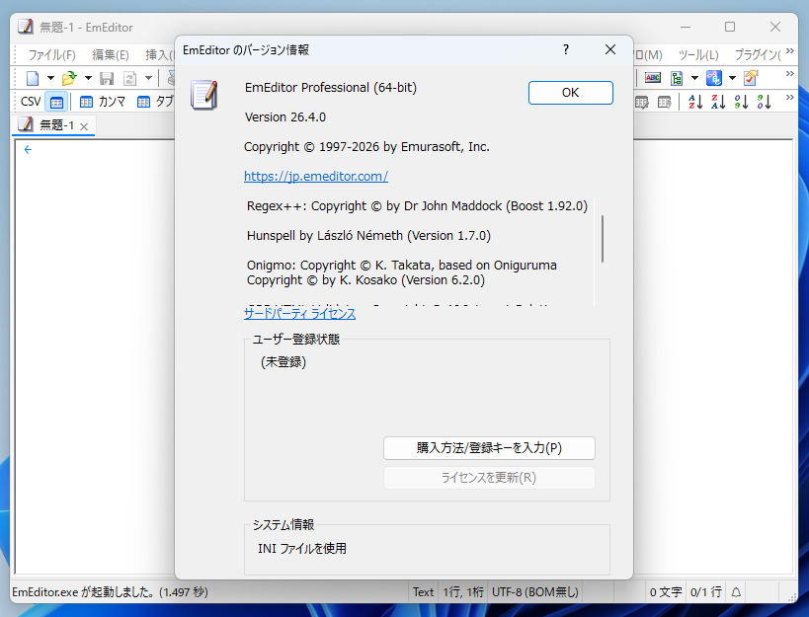The width and height of the screenshot is (809, 617).
Task: Click the Hunspell by László Németh line
Action: coord(368,236)
